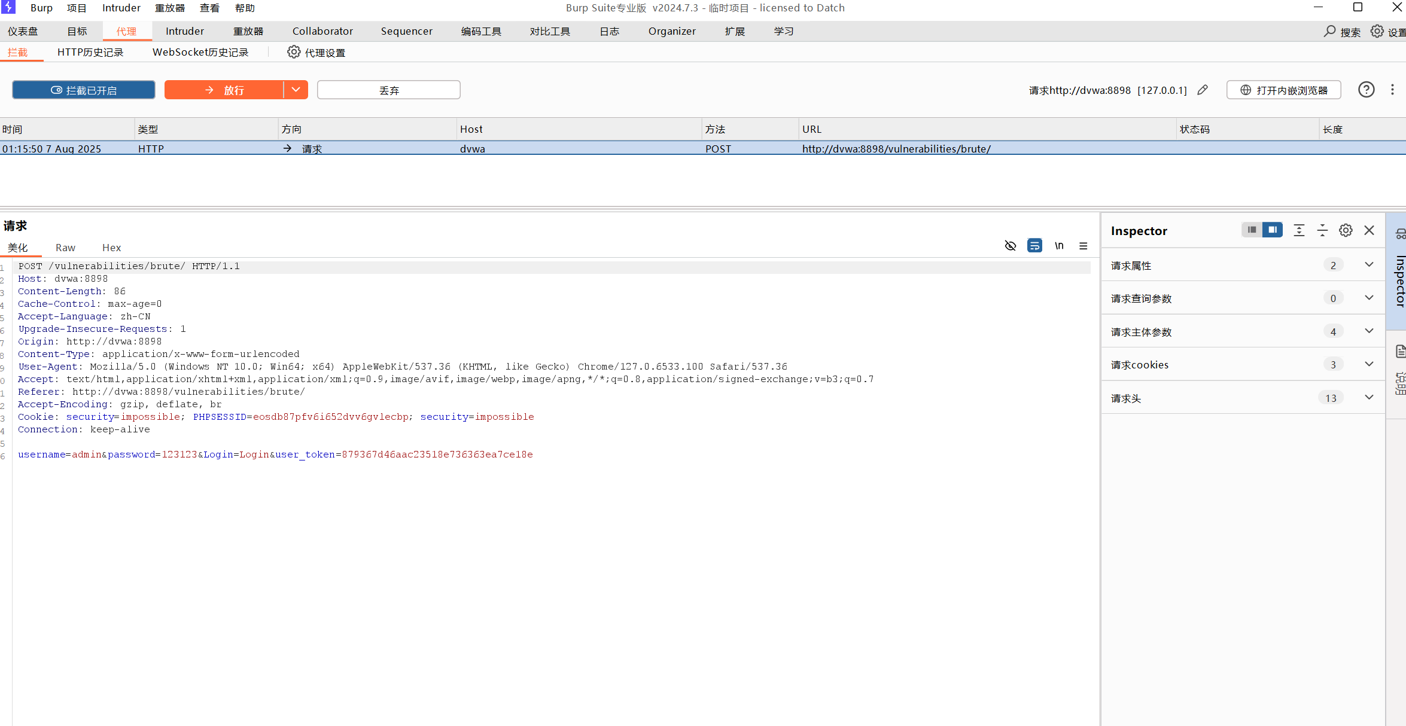This screenshot has width=1406, height=726.
Task: Click the Burp Suite lightning logo icon
Action: [x=8, y=7]
